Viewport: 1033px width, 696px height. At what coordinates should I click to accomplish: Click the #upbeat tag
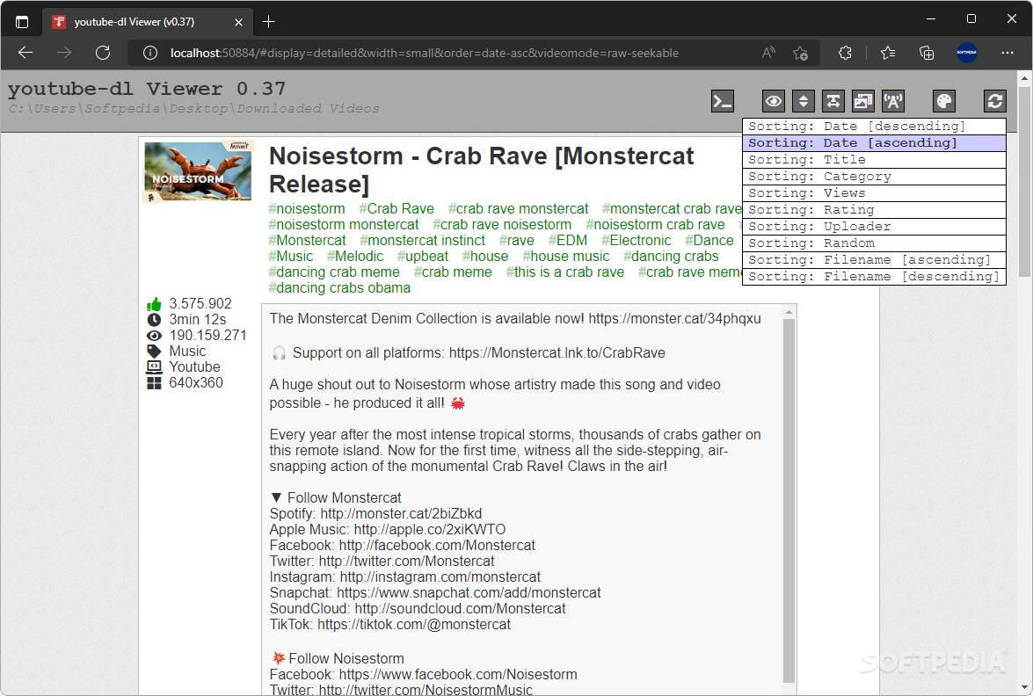pos(422,256)
